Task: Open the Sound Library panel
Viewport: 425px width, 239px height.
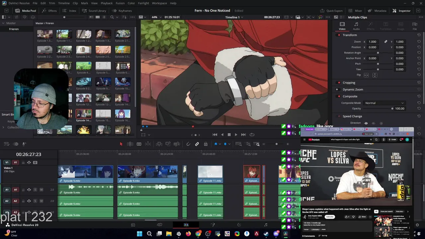Action: (94, 11)
